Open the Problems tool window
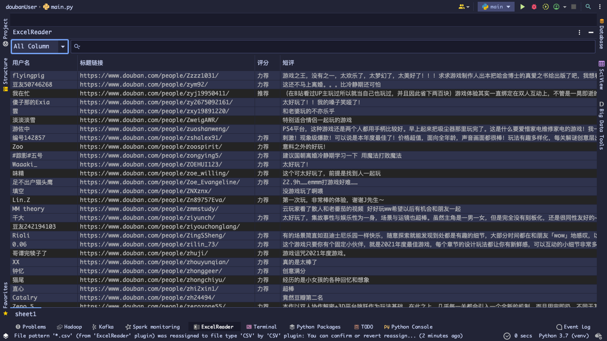 point(30,327)
